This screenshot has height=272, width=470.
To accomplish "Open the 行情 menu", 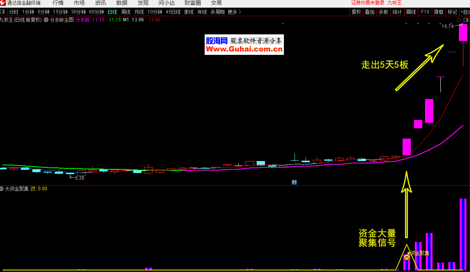I will [x=58, y=3].
